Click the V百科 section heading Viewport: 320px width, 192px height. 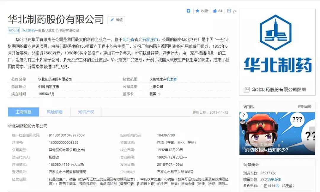point(248,107)
